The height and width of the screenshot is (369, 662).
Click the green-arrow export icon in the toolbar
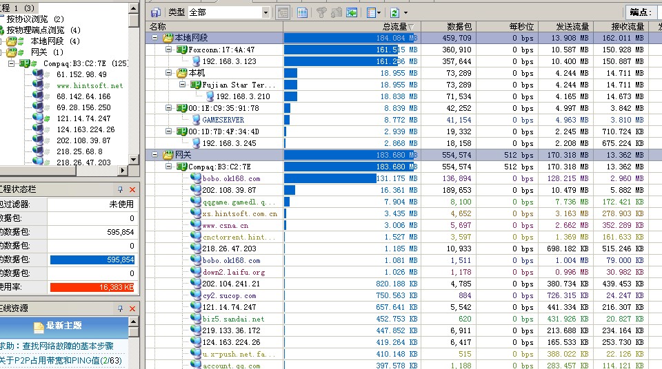pyautogui.click(x=352, y=12)
